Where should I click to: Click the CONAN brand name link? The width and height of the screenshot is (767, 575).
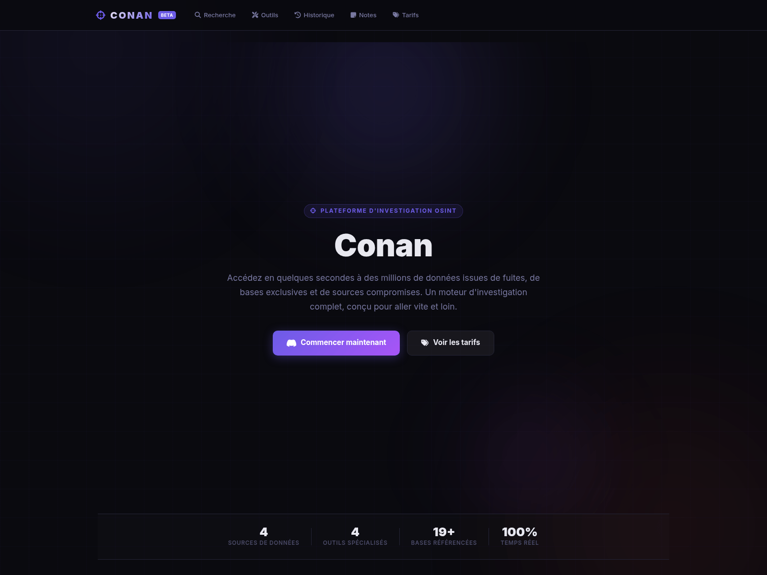pyautogui.click(x=131, y=15)
